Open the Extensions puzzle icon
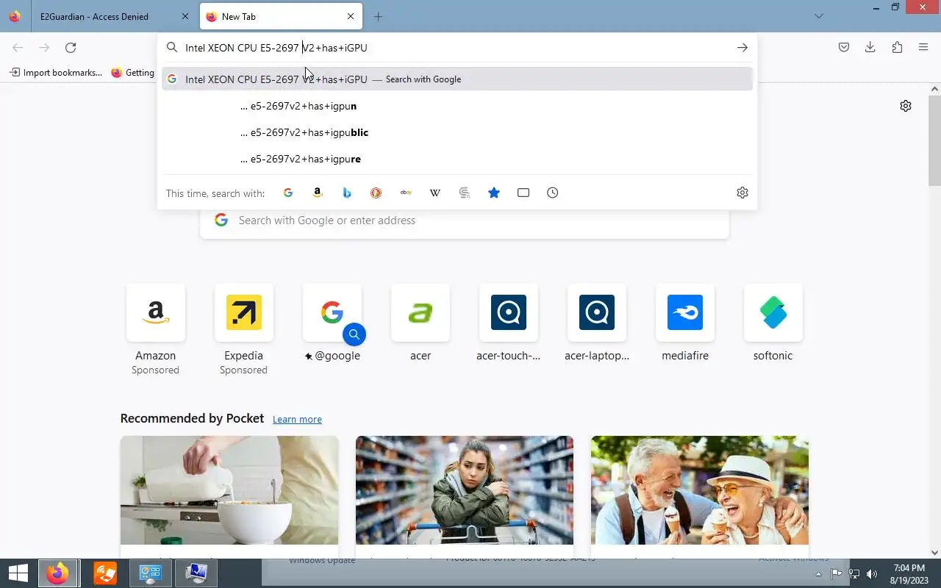The width and height of the screenshot is (941, 588). point(897,48)
